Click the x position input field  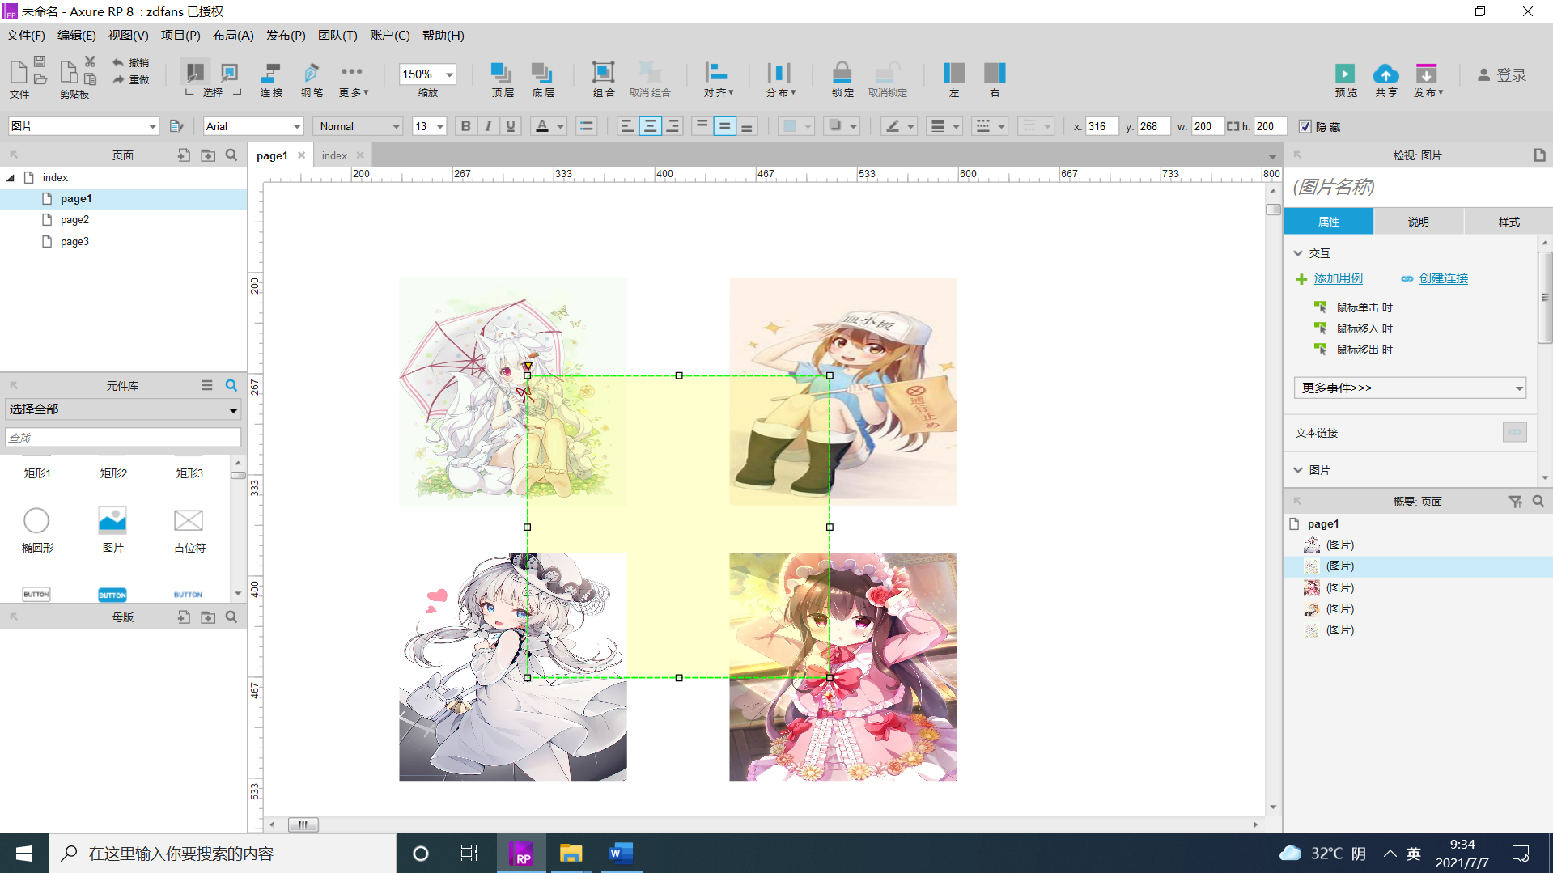tap(1102, 126)
